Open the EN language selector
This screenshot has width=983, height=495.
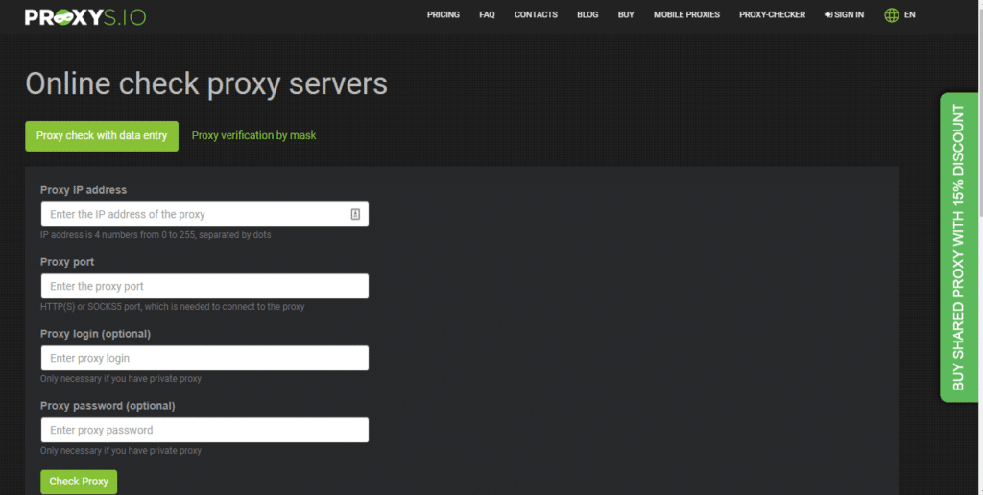(910, 15)
